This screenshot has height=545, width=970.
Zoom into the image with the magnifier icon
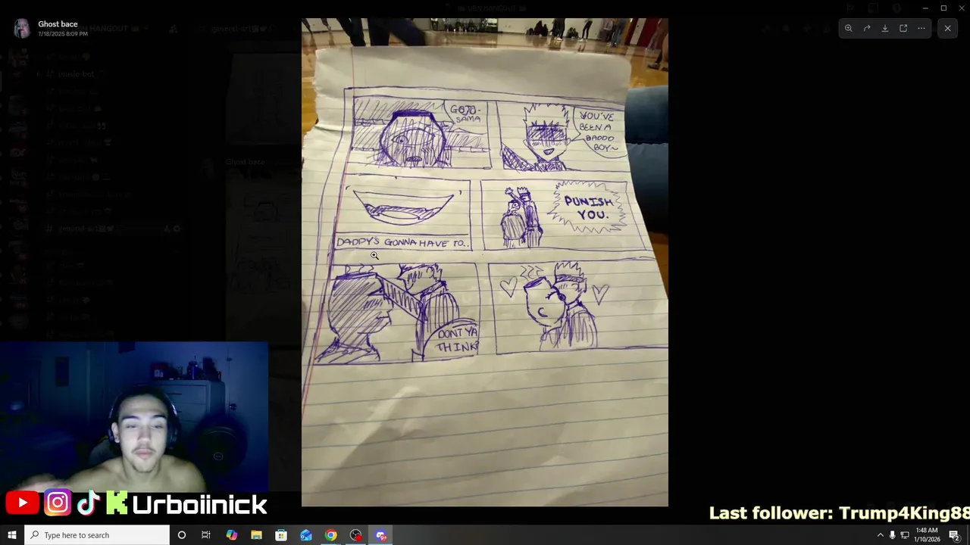pos(849,28)
